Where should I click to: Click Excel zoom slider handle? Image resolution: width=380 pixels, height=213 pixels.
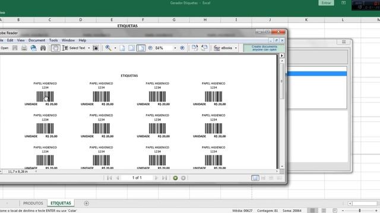[x=360, y=211]
